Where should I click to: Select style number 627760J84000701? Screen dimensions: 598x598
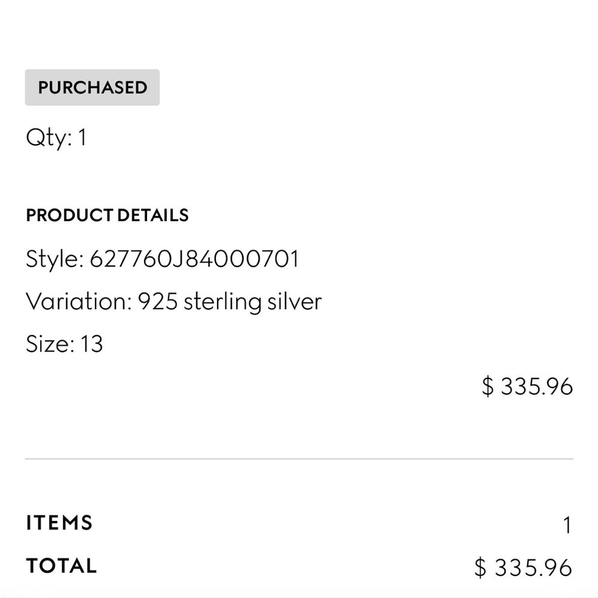click(194, 260)
